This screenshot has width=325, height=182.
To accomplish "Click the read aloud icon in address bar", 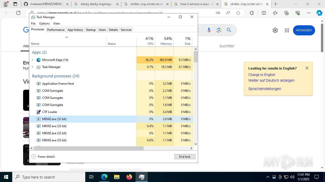I will 228,13.
